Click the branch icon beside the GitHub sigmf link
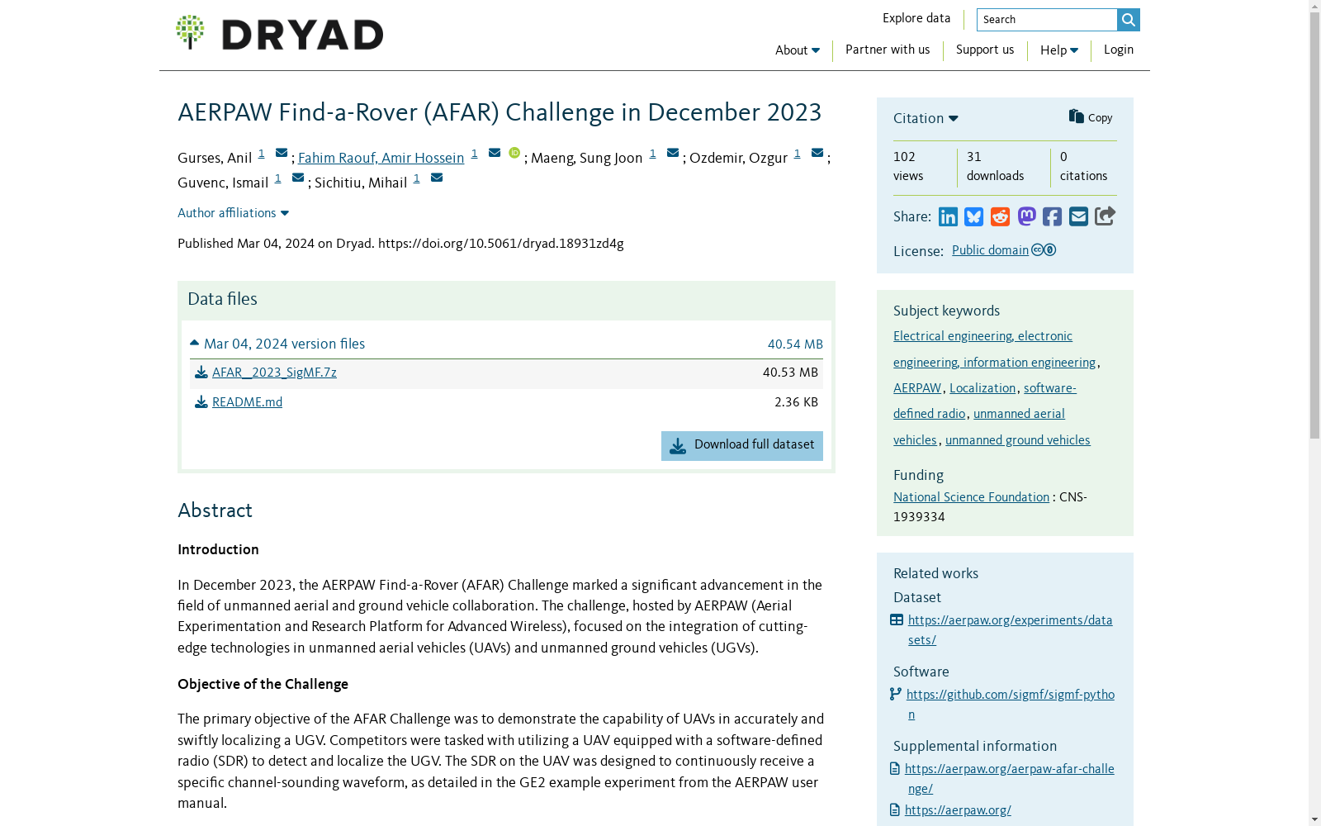This screenshot has width=1321, height=826. (896, 695)
